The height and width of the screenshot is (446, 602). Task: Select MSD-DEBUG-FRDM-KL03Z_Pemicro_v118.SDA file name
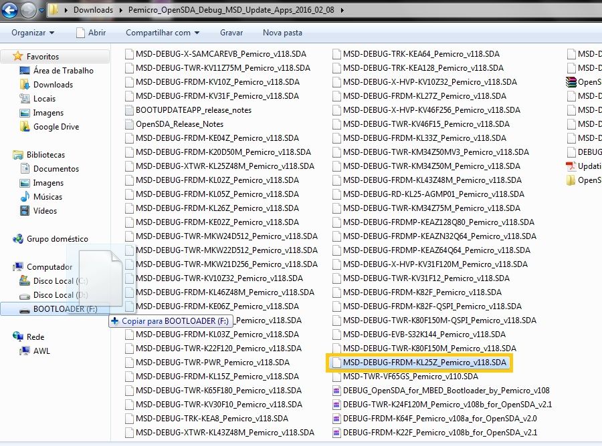tap(217, 334)
